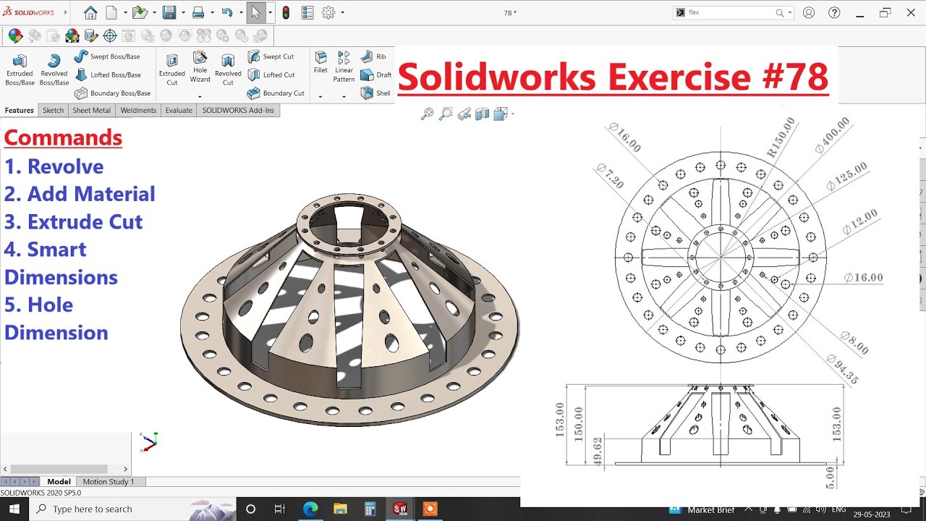Select the Swept Boss/Base tool
926x521 pixels.
tap(107, 56)
